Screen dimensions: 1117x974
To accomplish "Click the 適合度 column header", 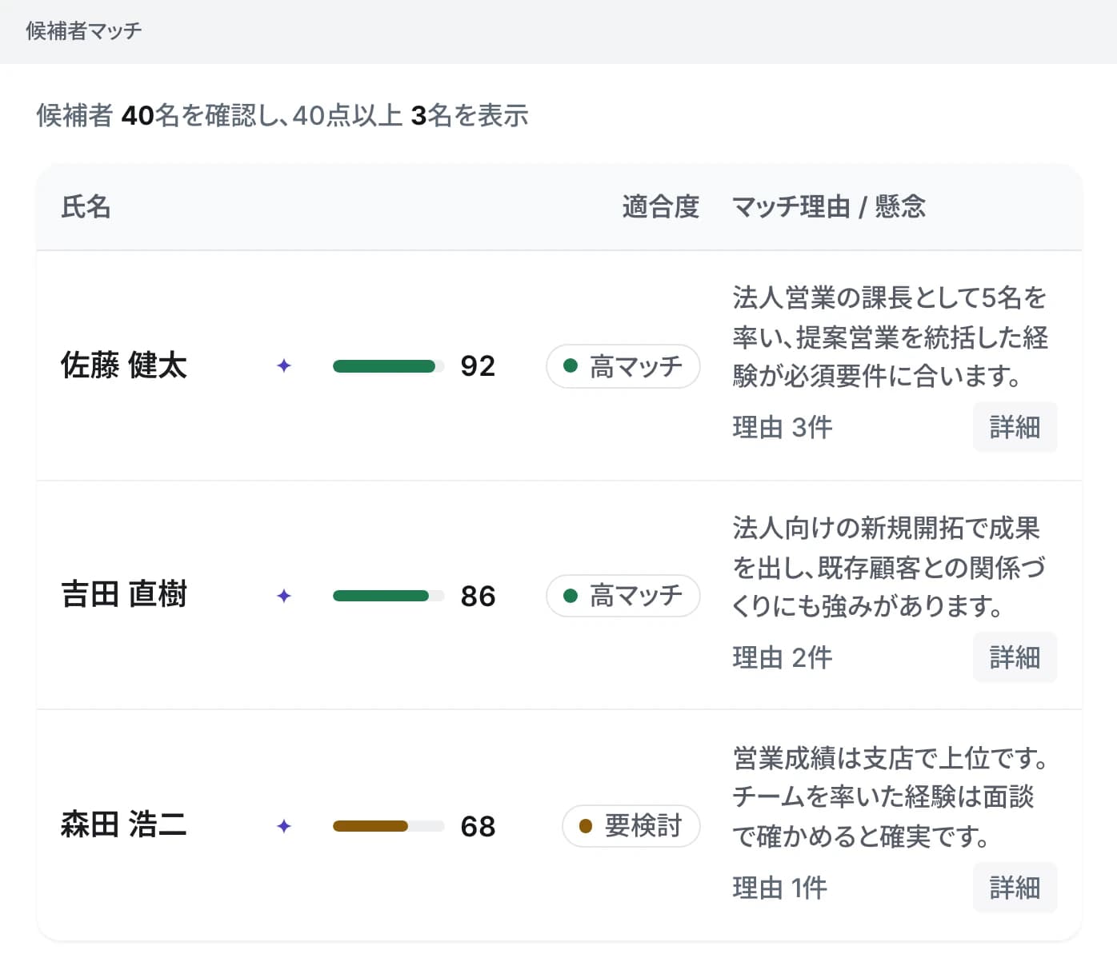I will point(661,207).
